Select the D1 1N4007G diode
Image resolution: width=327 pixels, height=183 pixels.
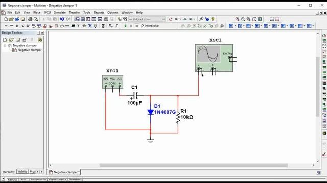click(151, 112)
